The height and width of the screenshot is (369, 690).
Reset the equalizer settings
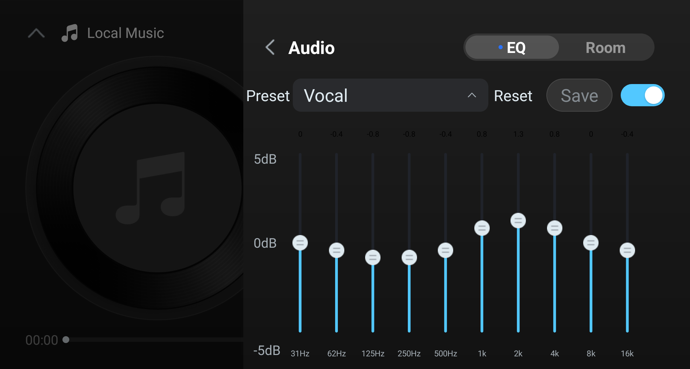pos(513,96)
